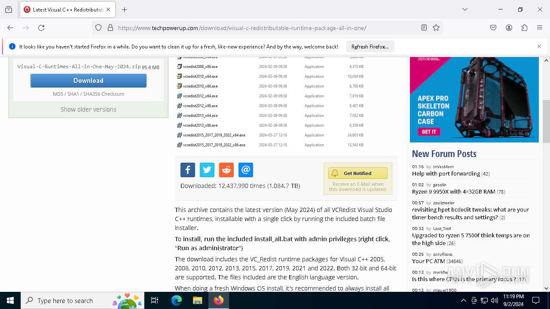Open the notification center icon
550x309 pixels.
[536, 300]
